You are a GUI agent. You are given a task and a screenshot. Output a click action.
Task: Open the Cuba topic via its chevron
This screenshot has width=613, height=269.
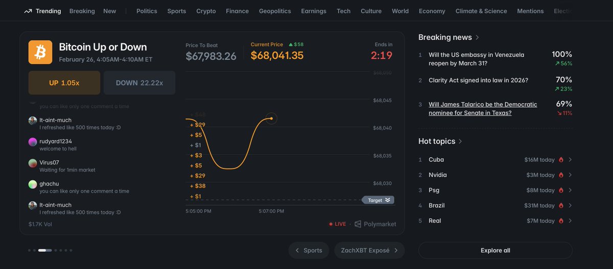(x=570, y=160)
